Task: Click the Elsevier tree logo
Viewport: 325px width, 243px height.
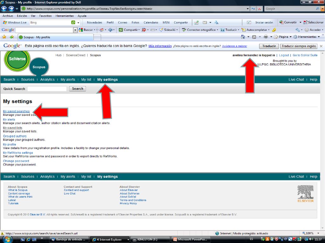Action: pyautogui.click(x=306, y=194)
